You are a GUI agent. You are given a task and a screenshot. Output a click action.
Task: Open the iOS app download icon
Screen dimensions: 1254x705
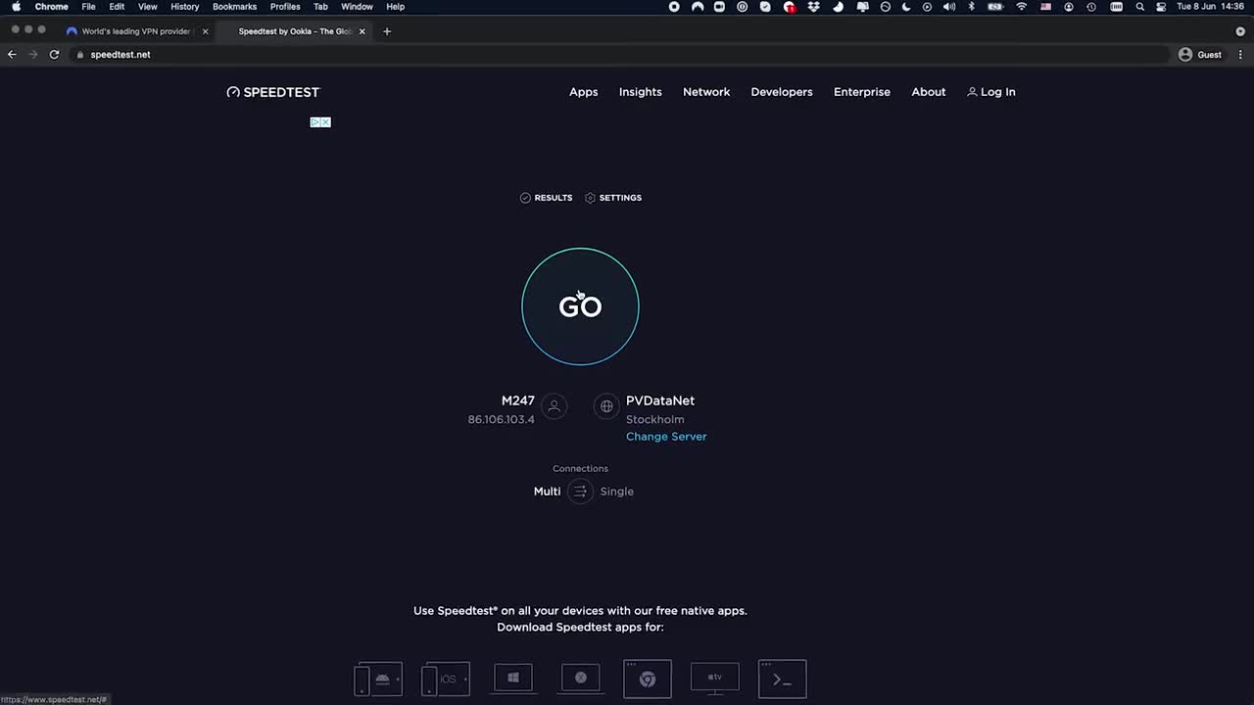(446, 679)
